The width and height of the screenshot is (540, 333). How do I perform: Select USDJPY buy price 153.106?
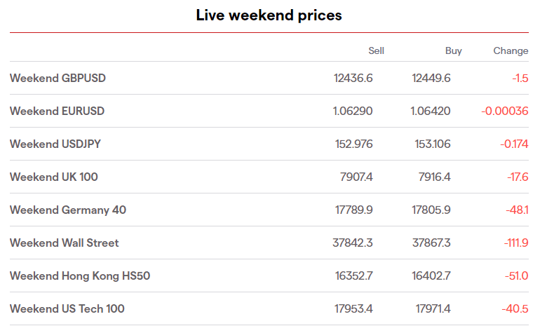[431, 144]
